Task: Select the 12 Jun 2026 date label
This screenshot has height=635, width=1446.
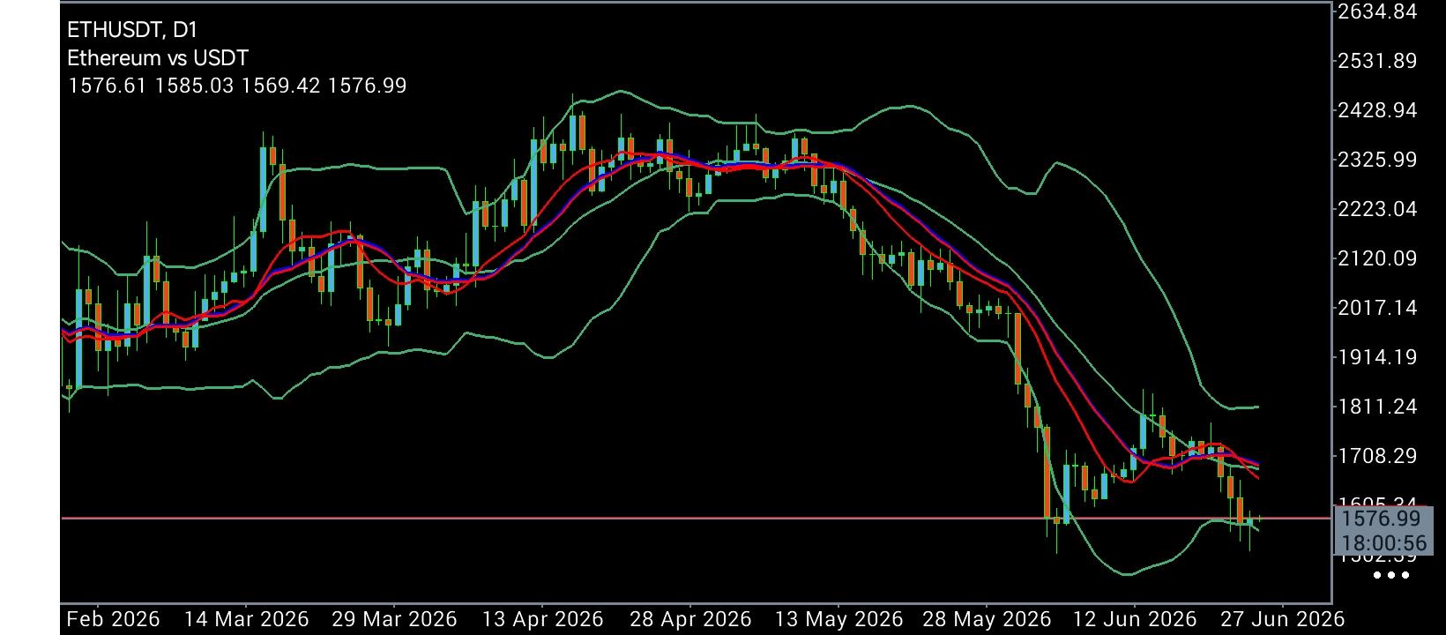Action: tap(1134, 619)
